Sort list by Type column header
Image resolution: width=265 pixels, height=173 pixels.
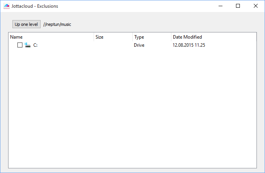click(x=152, y=37)
